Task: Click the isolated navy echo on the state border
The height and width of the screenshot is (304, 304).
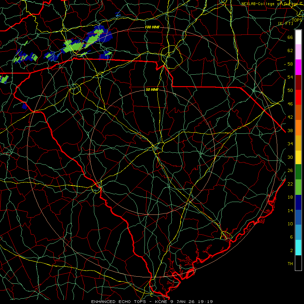Action: (x=24, y=106)
